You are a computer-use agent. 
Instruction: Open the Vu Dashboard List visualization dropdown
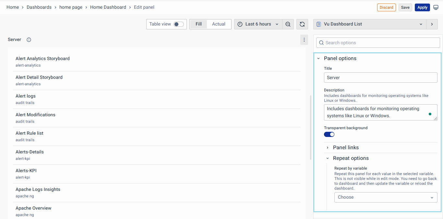pyautogui.click(x=369, y=24)
